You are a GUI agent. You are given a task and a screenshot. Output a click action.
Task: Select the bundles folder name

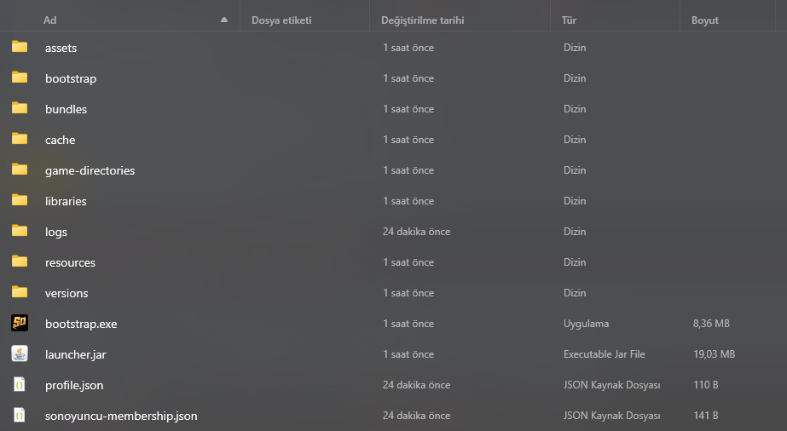[x=66, y=109]
